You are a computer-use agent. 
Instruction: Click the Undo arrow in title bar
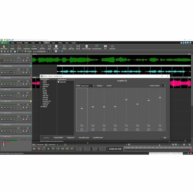click(x=10, y=40)
